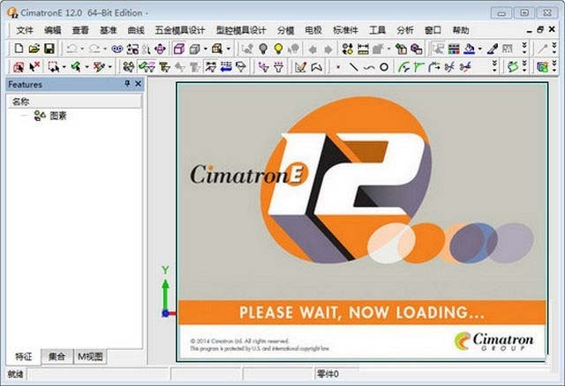The image size is (565, 386).
Task: Expand the first toolbar overflow chevron
Action: [524, 48]
